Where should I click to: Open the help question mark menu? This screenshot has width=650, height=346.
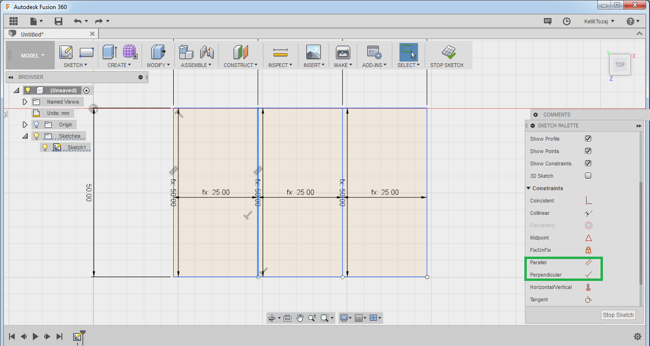pos(633,21)
